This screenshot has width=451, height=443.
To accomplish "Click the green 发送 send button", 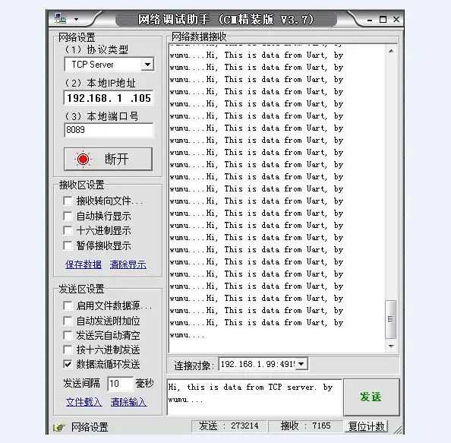I will click(x=371, y=397).
